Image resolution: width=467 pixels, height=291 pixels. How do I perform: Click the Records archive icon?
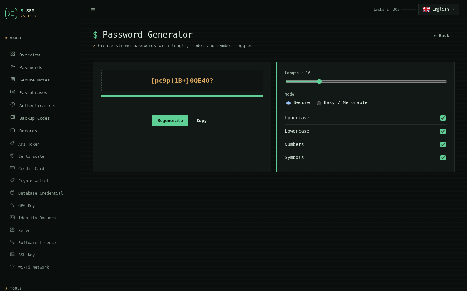point(13,130)
